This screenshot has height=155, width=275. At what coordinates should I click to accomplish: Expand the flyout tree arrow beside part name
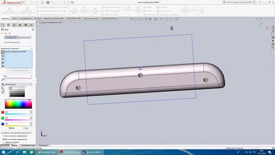point(37,22)
